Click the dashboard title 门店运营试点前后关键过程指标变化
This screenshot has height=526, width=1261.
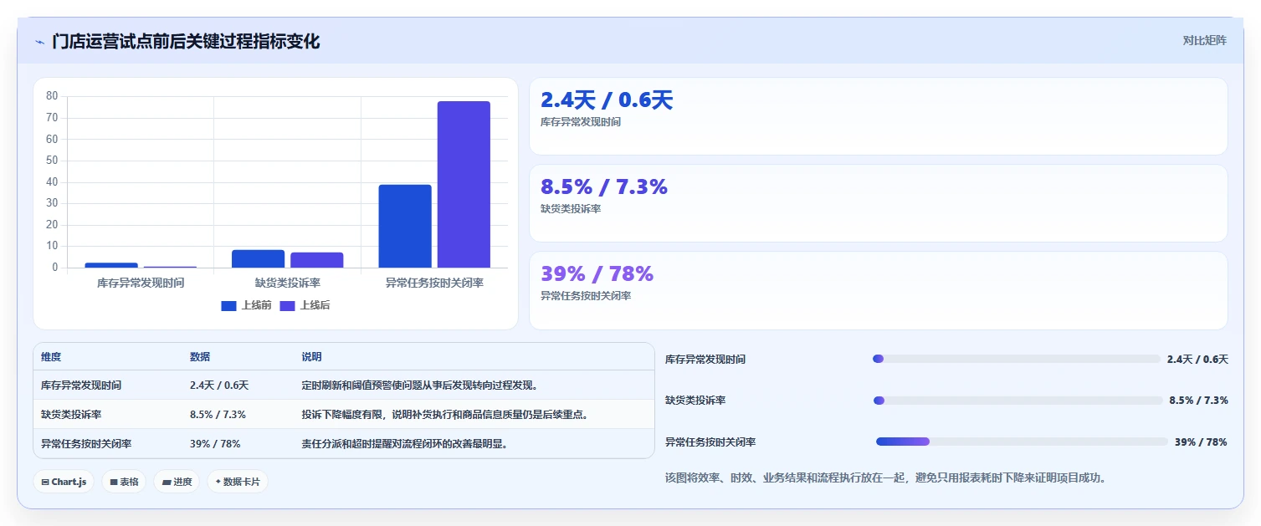(186, 41)
